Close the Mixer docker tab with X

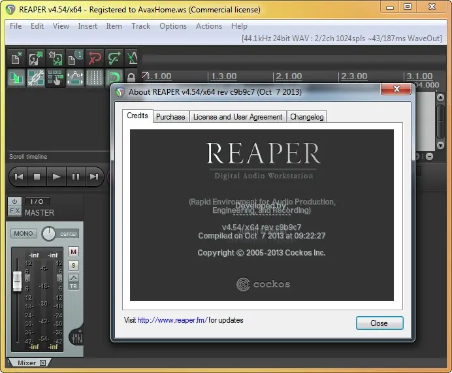pyautogui.click(x=42, y=363)
